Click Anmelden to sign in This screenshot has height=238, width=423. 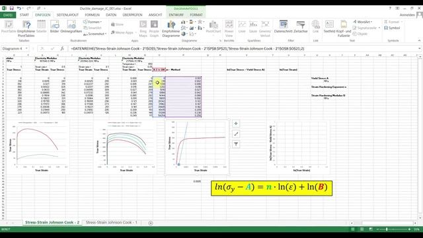pyautogui.click(x=407, y=15)
